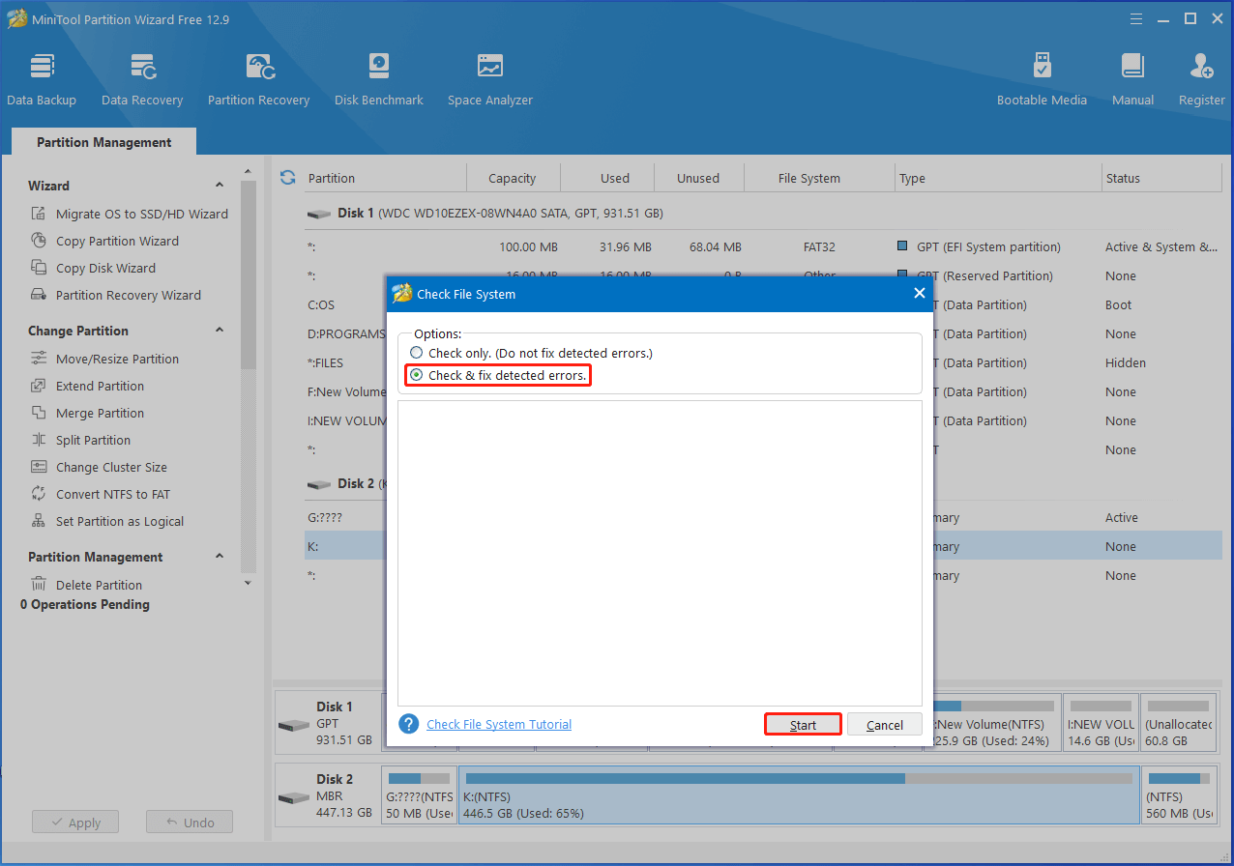Open Data Backup tool
Image resolution: width=1234 pixels, height=866 pixels.
click(42, 79)
